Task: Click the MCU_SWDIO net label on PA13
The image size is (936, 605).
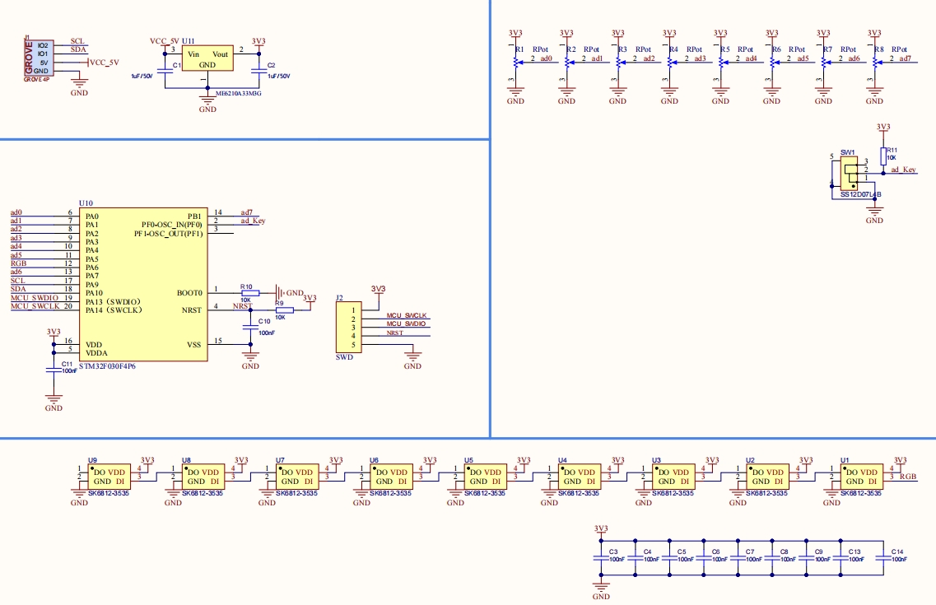Action: click(34, 297)
